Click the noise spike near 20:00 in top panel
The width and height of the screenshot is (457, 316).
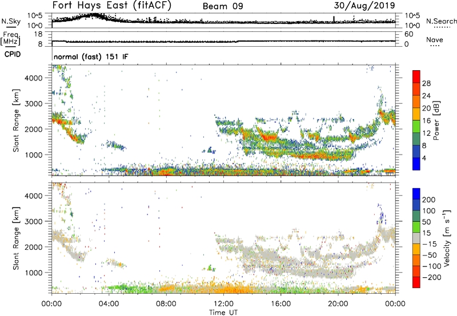334,19
